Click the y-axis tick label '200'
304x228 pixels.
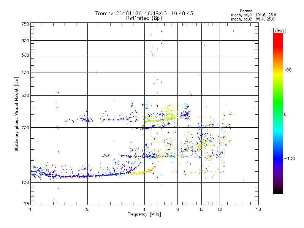pyautogui.click(x=25, y=128)
